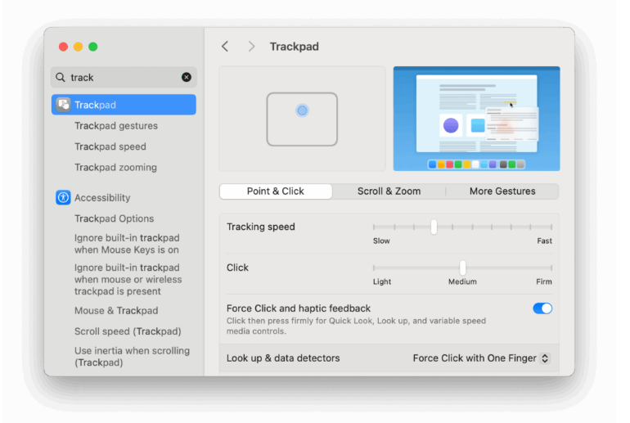
Task: Clear the search field text
Action: click(187, 77)
